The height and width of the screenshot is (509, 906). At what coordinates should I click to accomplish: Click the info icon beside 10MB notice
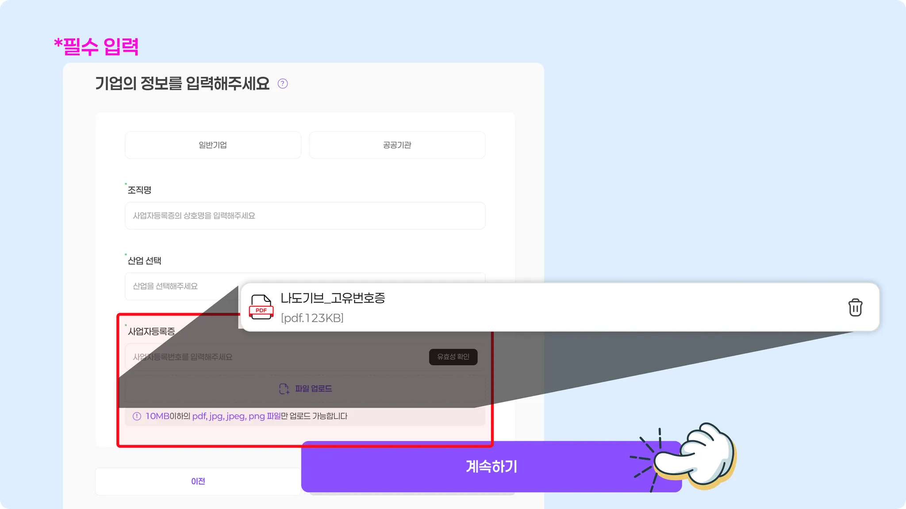(137, 416)
